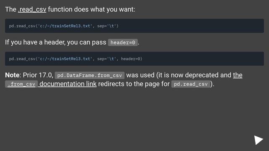Click the inline pd.read_csv code near the end
The height and width of the screenshot is (151, 269).
191,84
